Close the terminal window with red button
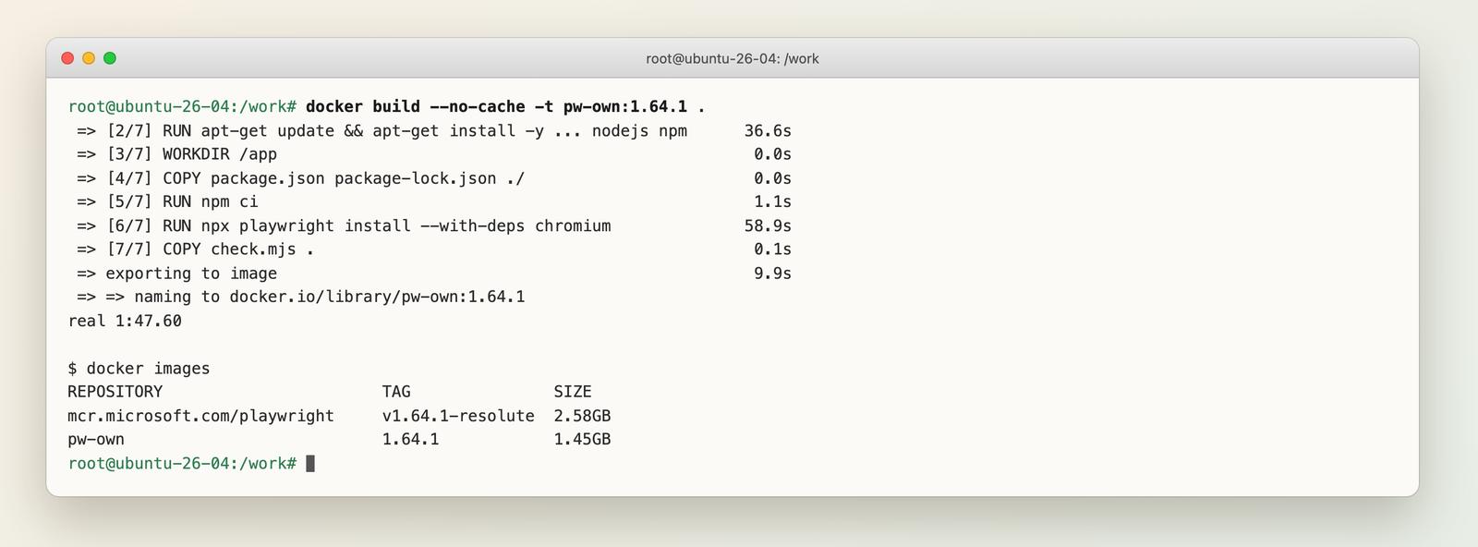The image size is (1478, 547). click(x=67, y=58)
